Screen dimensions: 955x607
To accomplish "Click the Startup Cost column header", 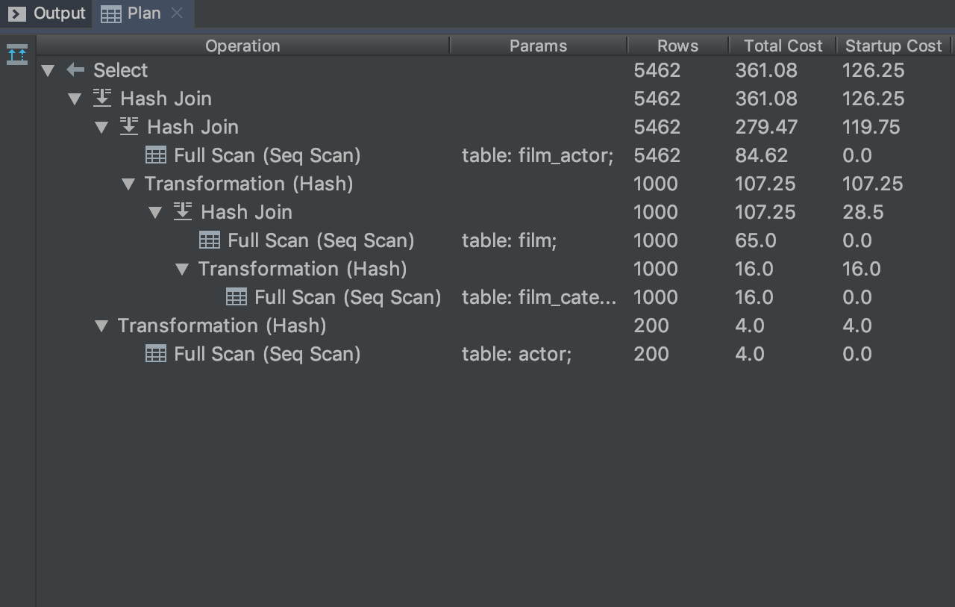I will (x=893, y=46).
